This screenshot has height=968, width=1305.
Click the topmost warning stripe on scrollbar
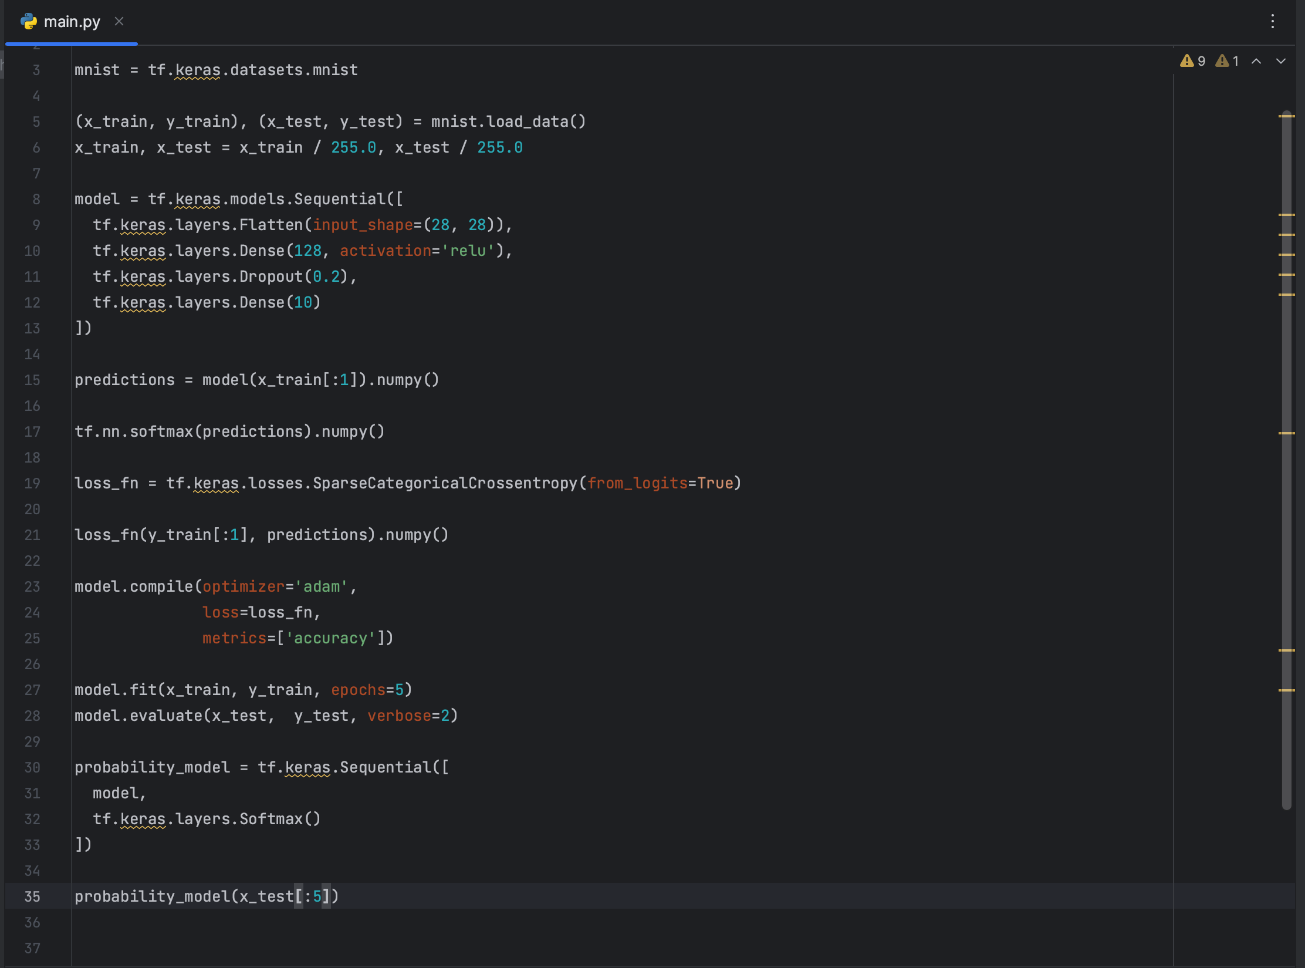(x=1286, y=116)
